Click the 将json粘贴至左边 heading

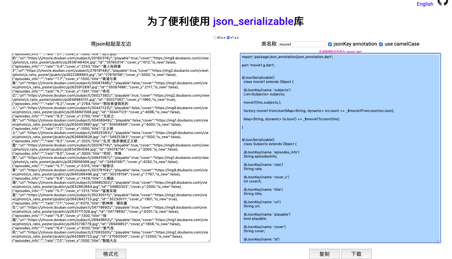tap(111, 44)
